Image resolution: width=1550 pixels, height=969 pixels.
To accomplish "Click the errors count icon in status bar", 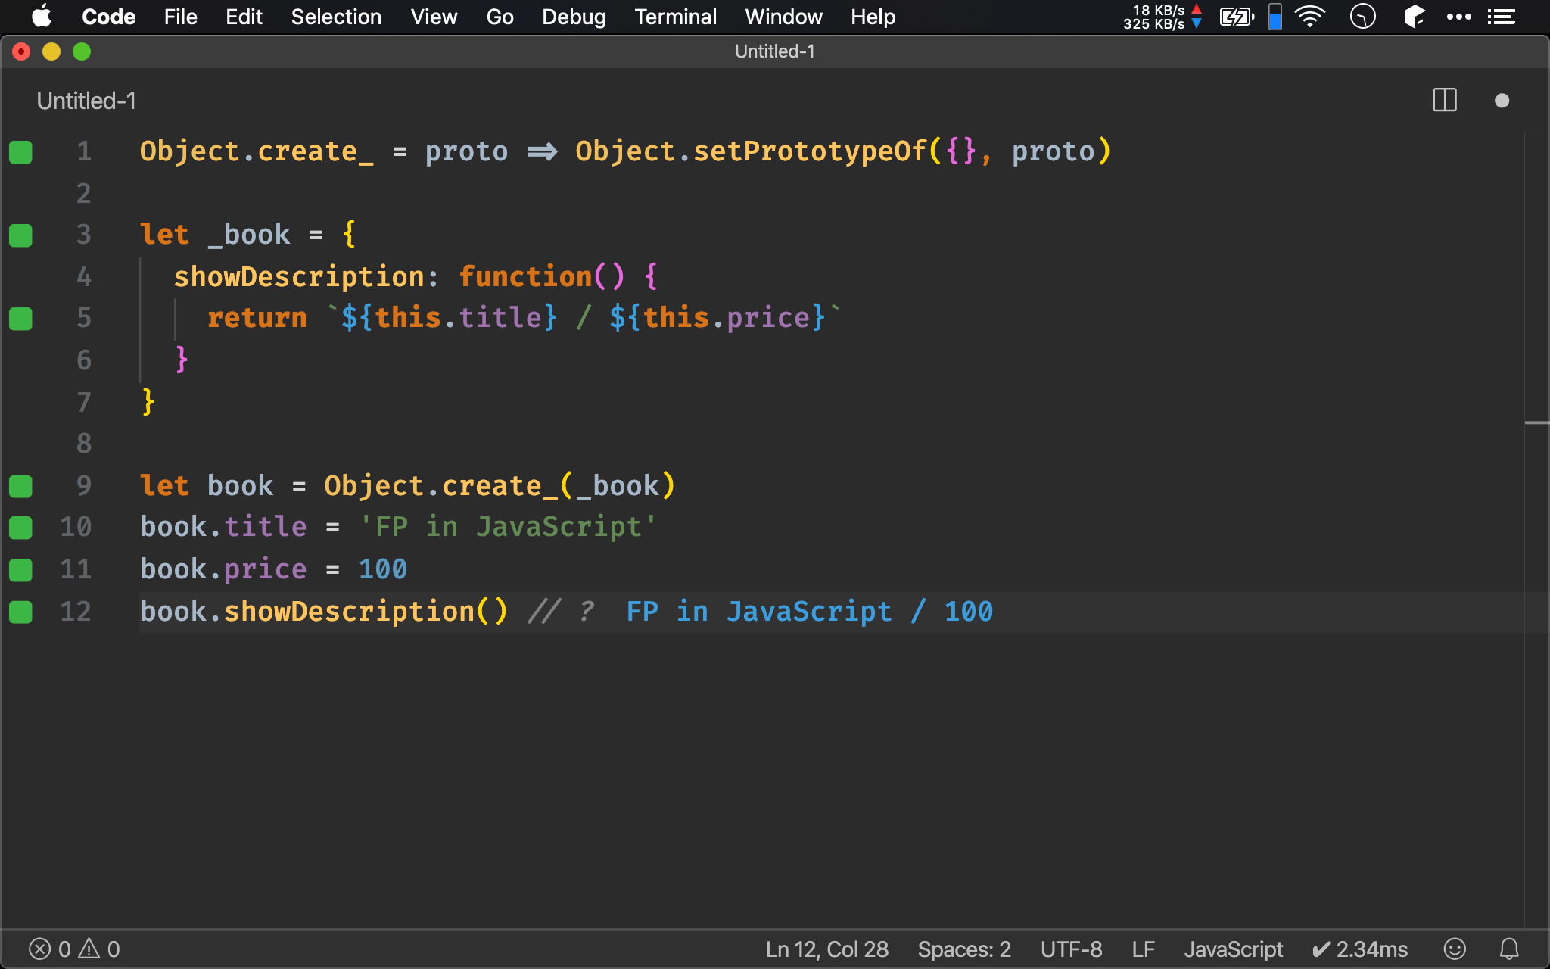I will tap(40, 949).
